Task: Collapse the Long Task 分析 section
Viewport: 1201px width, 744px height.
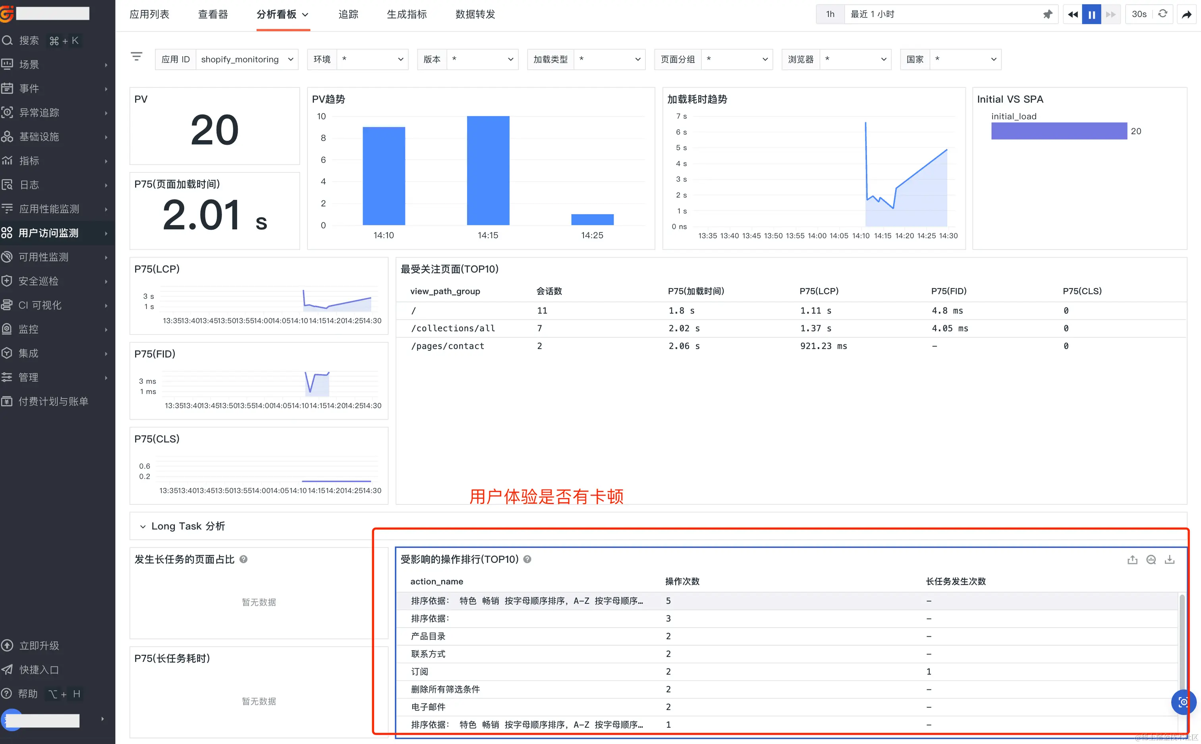Action: [143, 526]
